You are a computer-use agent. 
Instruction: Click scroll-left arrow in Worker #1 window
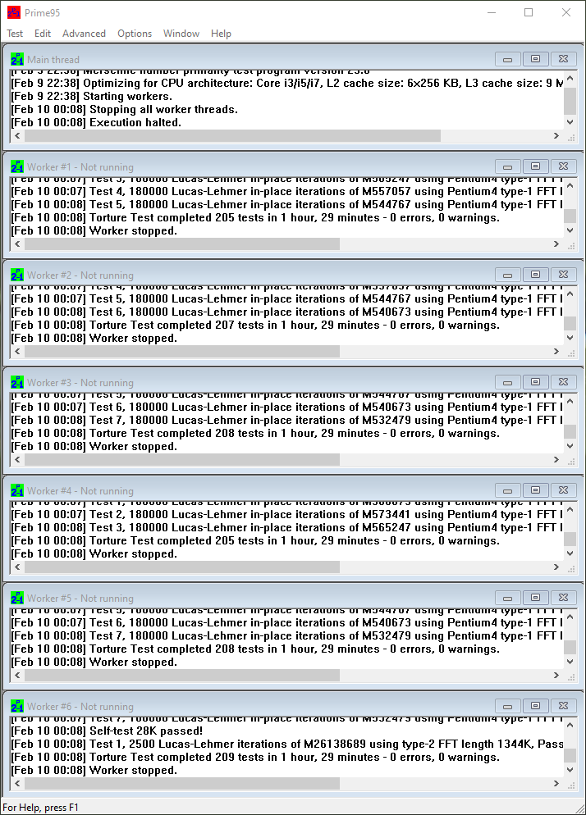pos(18,244)
